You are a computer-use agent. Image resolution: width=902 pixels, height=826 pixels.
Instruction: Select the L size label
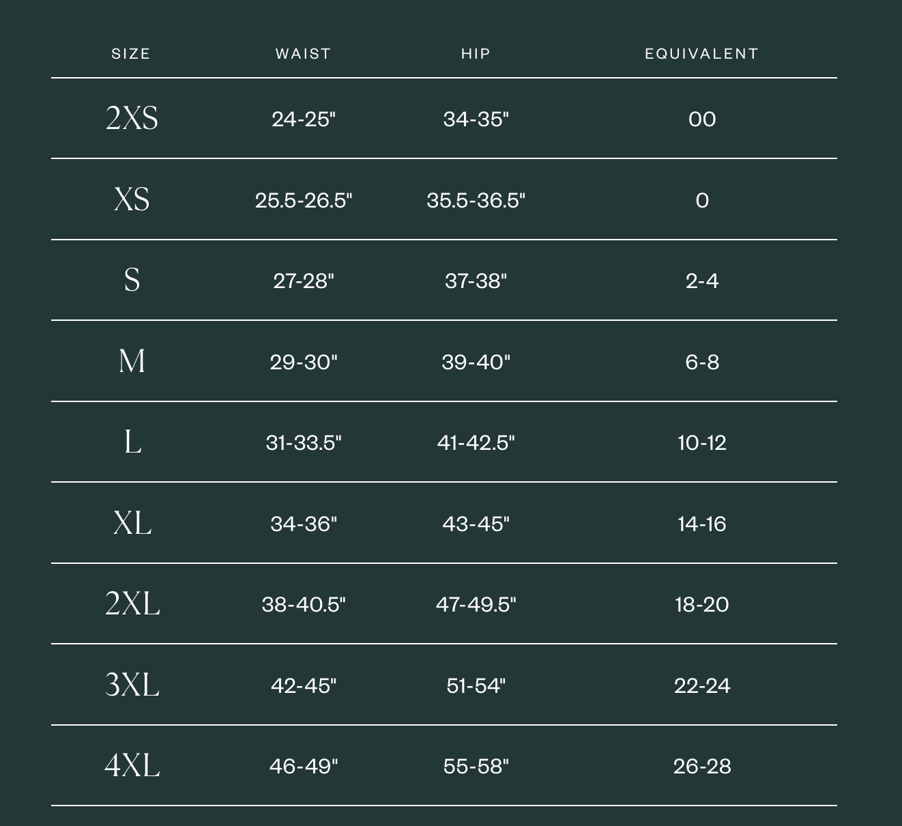(x=132, y=442)
